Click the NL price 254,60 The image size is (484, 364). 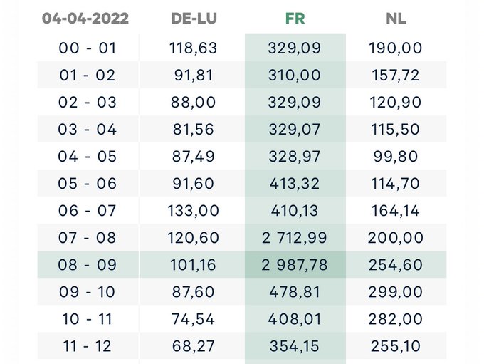coord(396,265)
